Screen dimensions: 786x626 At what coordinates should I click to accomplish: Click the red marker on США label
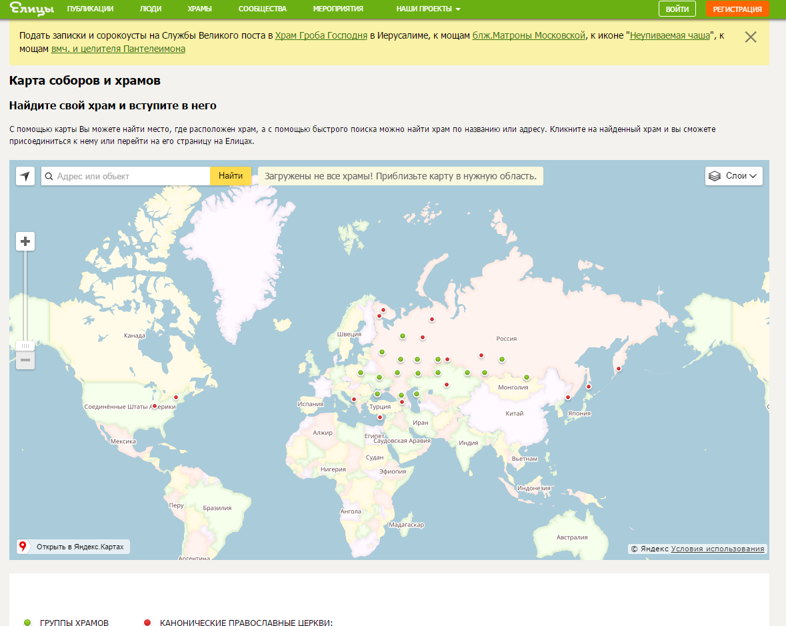[155, 406]
